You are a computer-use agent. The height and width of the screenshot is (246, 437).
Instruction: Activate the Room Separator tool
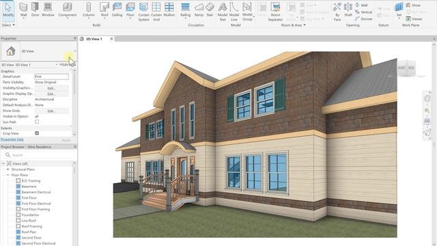275,12
